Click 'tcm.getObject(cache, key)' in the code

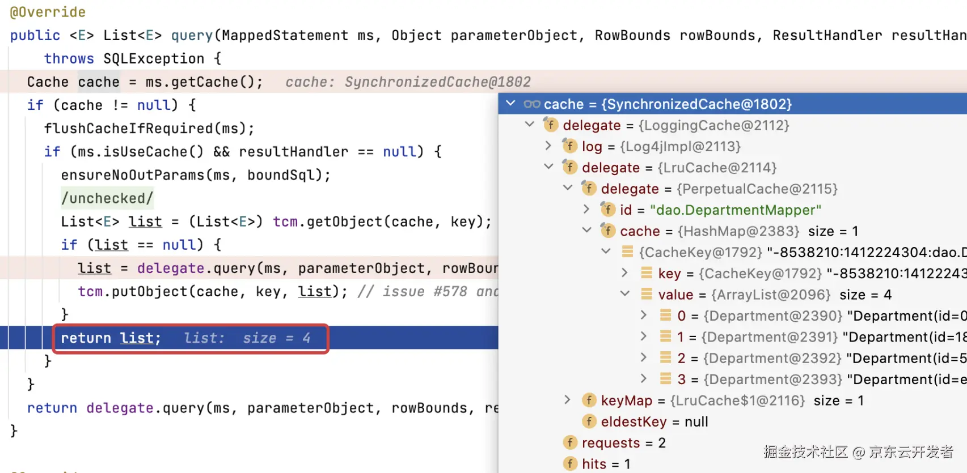pyautogui.click(x=378, y=221)
